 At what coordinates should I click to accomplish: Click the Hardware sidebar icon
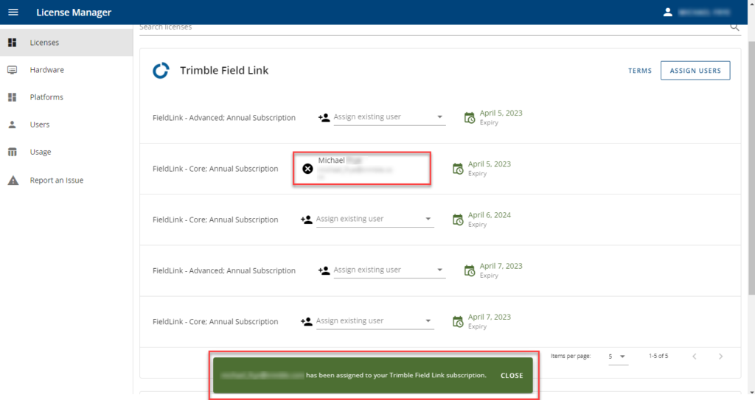(x=13, y=70)
